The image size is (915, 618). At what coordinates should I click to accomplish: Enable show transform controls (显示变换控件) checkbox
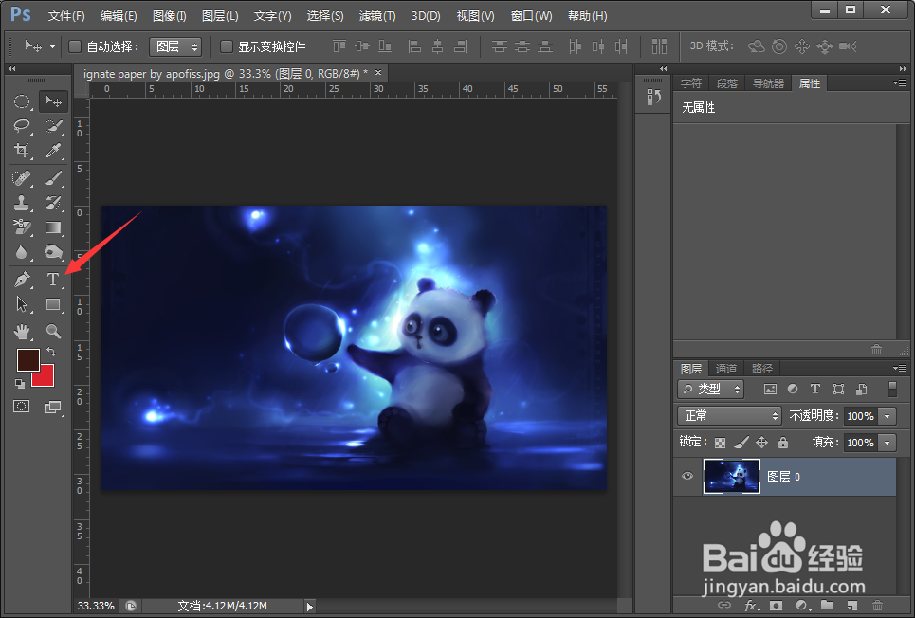click(x=227, y=46)
